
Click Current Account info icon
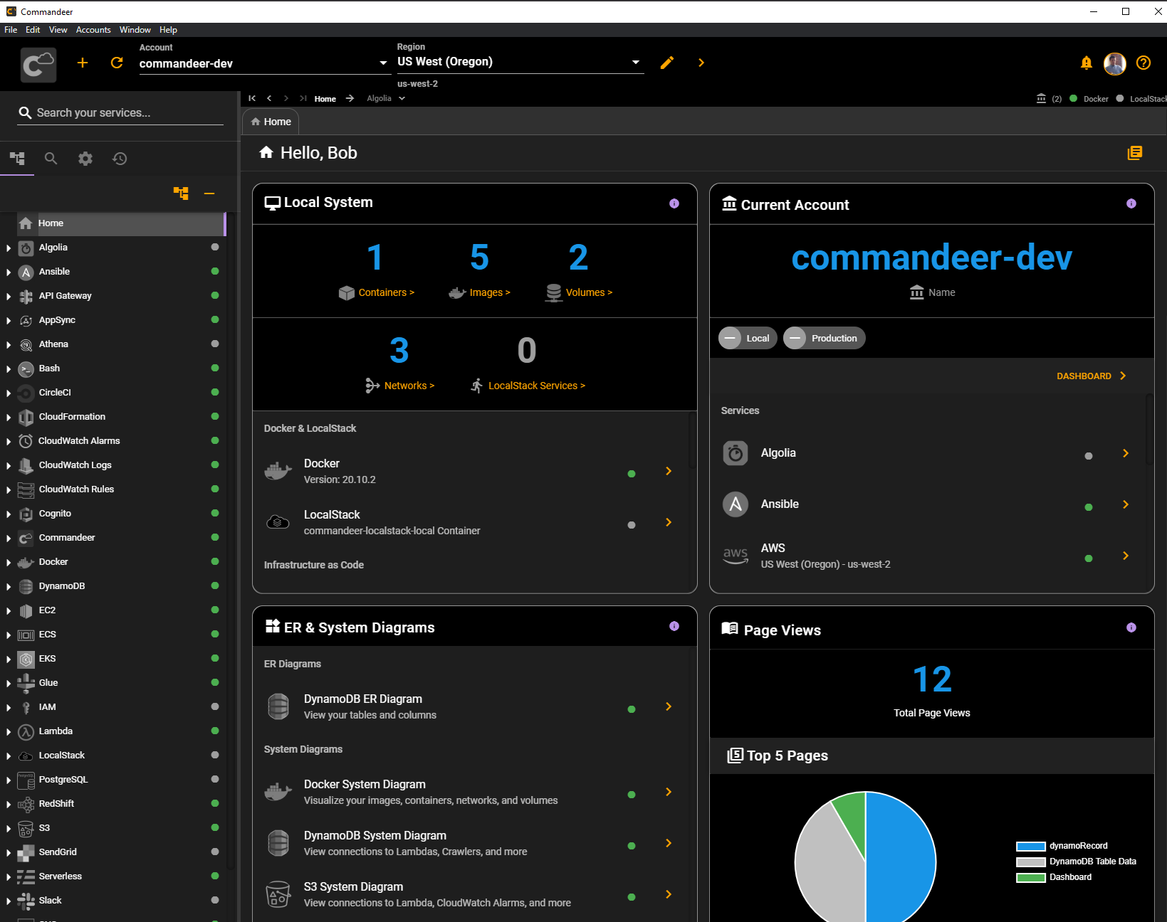tap(1131, 203)
